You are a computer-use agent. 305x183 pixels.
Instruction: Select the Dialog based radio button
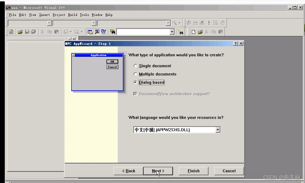coord(135,82)
